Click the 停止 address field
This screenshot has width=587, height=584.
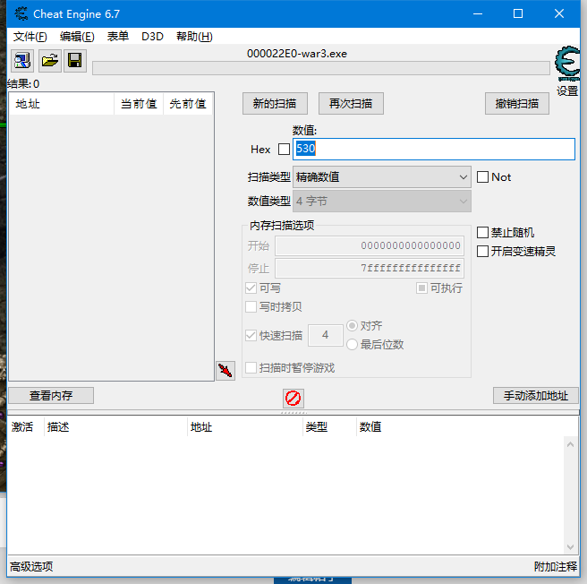370,268
